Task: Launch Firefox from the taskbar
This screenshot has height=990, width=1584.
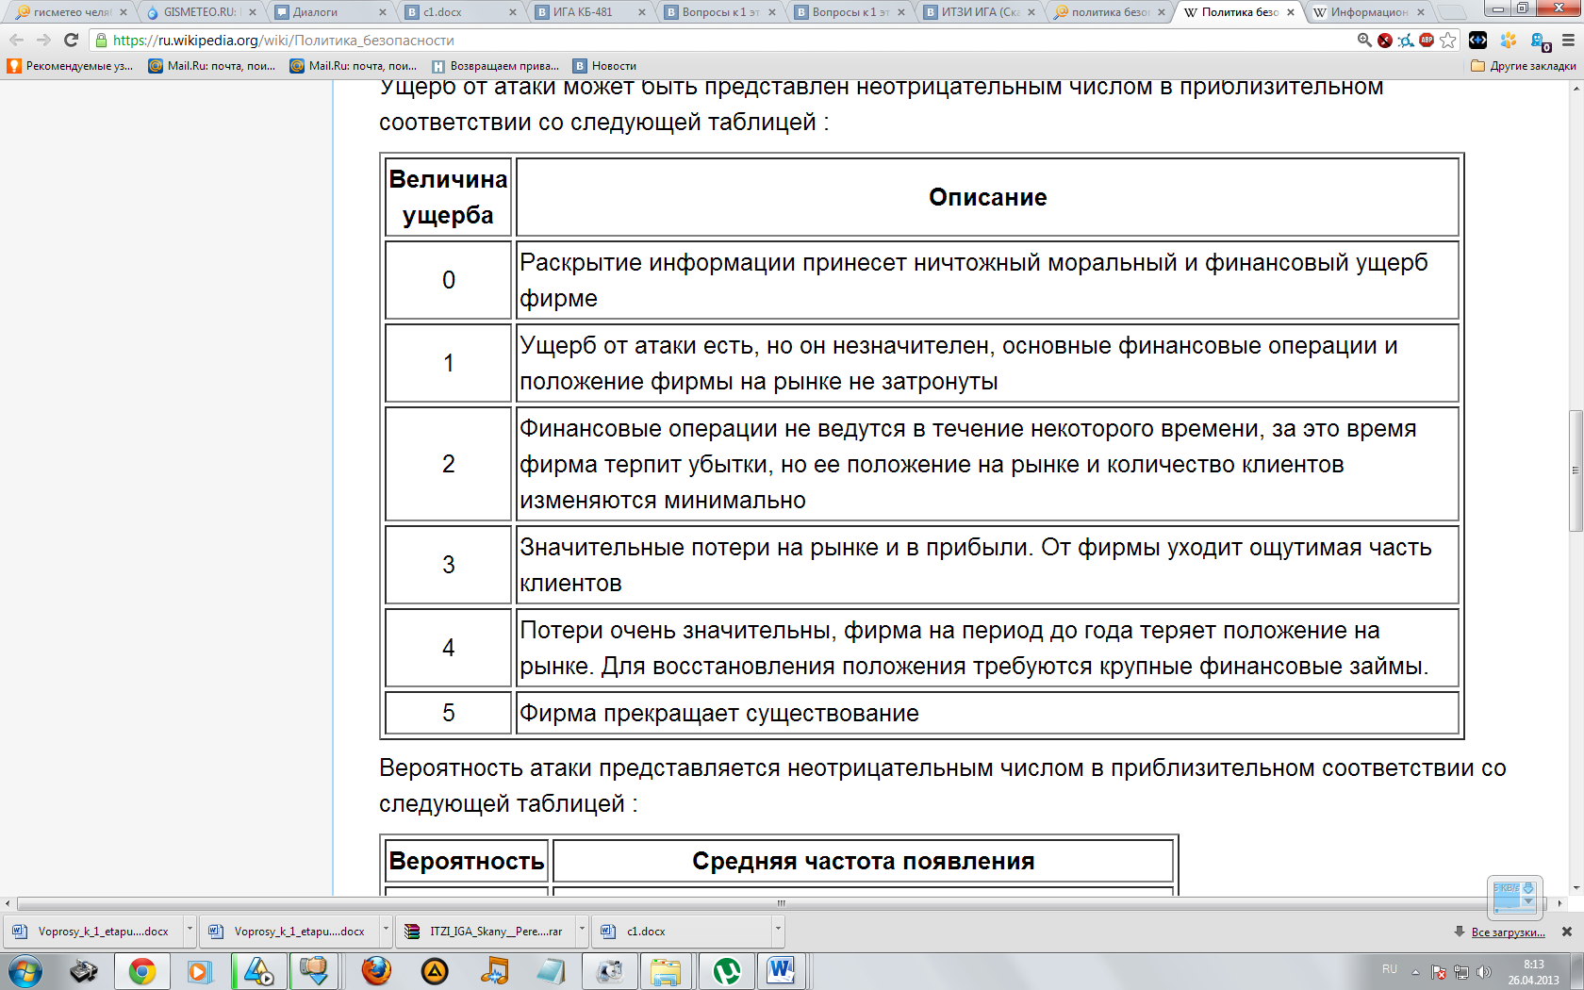Action: [376, 971]
